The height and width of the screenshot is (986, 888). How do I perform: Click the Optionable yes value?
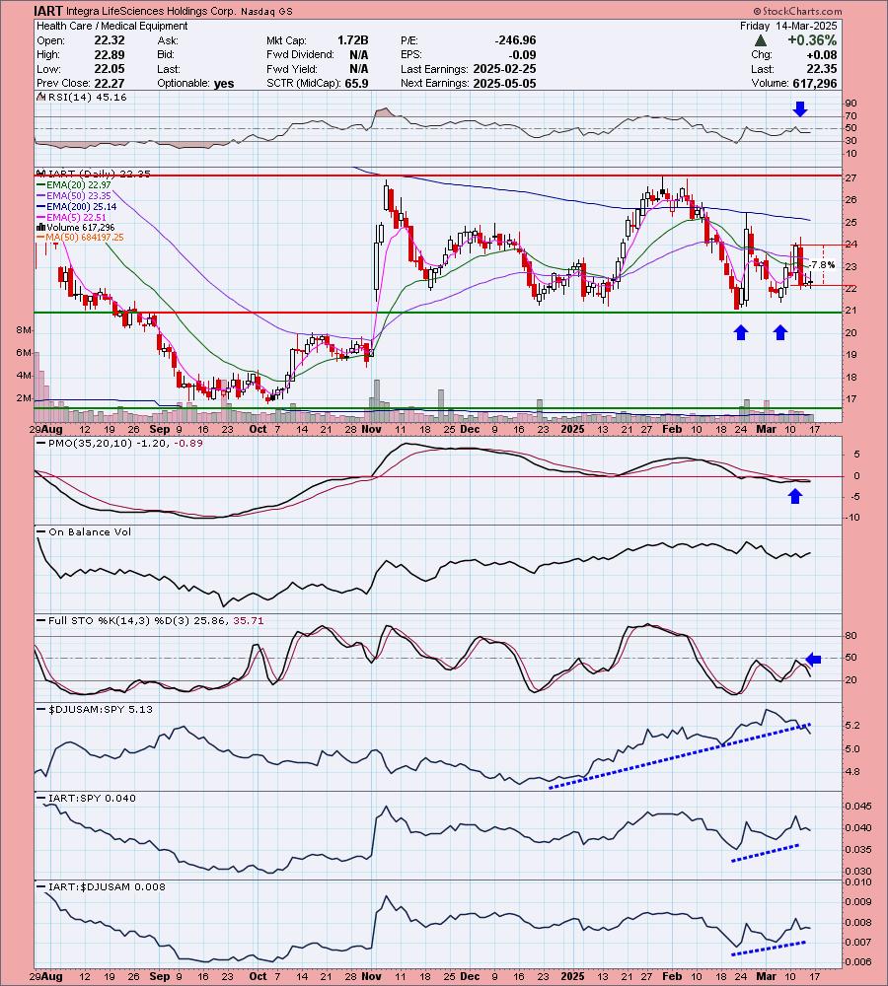click(x=223, y=84)
